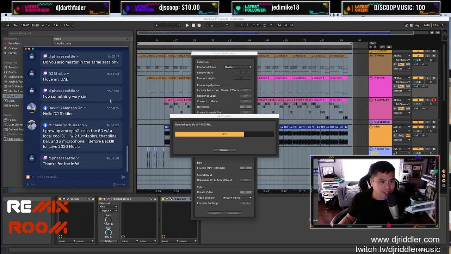The width and height of the screenshot is (451, 254).
Task: Collapse the 2 Nexus track fold button
Action: (x=371, y=56)
